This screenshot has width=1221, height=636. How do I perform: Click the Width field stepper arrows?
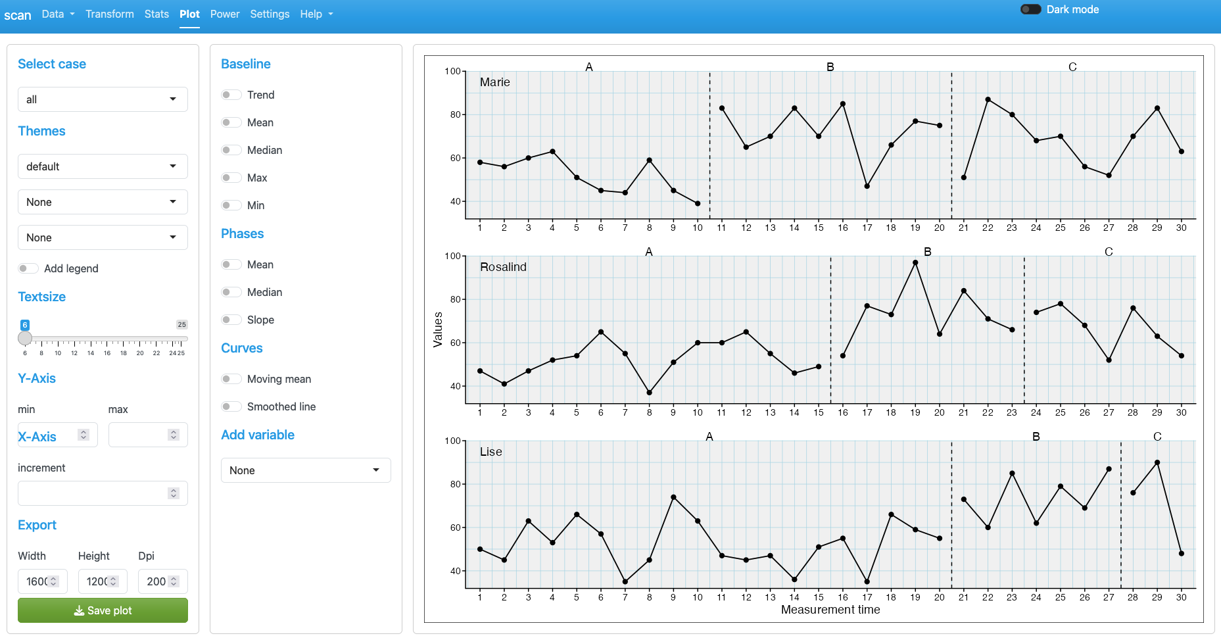click(54, 581)
